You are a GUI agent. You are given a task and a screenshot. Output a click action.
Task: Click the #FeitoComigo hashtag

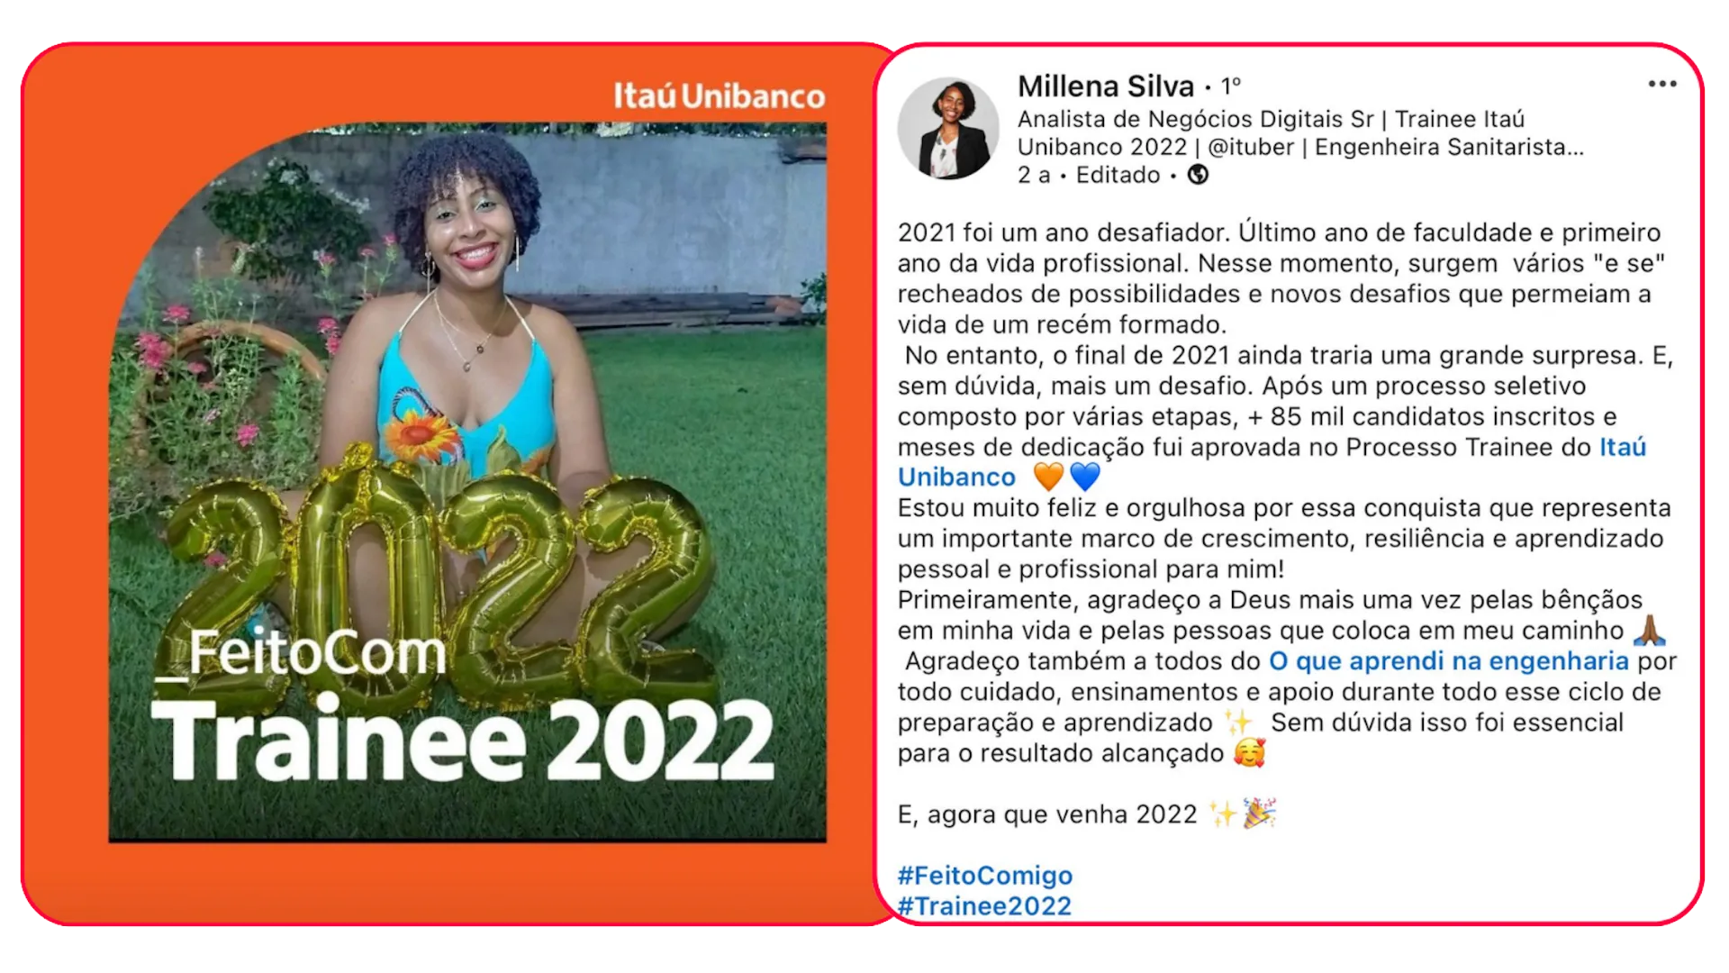tap(985, 876)
